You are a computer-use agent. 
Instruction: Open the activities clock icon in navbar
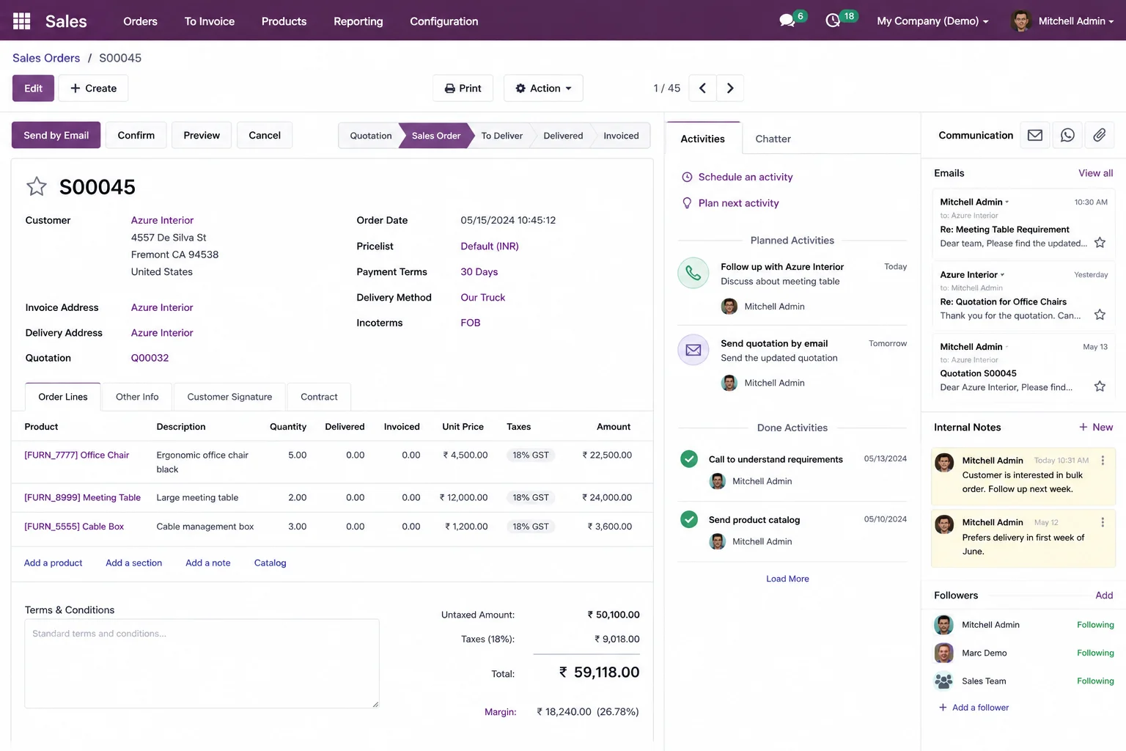point(833,21)
